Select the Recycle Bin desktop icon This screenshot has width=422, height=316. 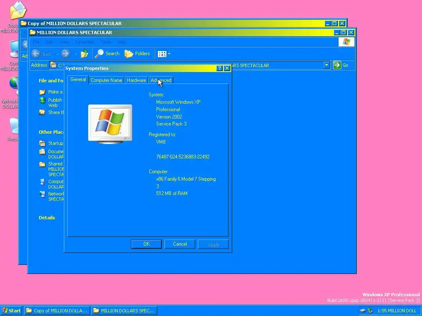14,126
